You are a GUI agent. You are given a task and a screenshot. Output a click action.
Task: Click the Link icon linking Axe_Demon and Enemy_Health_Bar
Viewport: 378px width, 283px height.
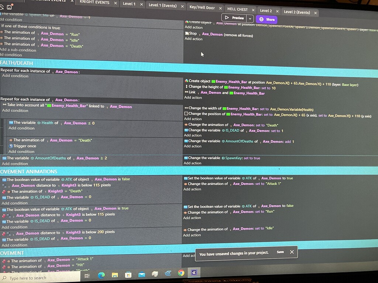click(x=186, y=92)
